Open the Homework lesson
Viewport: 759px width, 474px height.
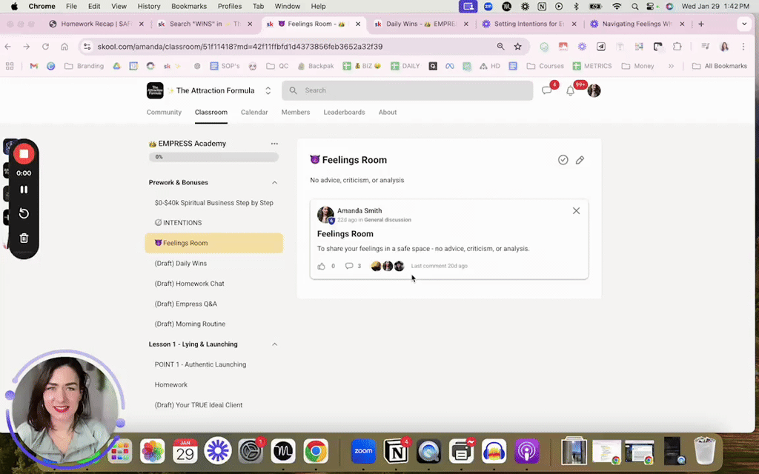pyautogui.click(x=214, y=384)
